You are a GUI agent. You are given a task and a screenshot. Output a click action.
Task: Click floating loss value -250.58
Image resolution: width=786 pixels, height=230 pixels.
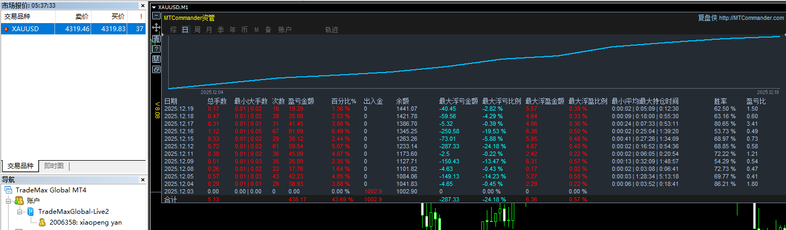coord(450,131)
